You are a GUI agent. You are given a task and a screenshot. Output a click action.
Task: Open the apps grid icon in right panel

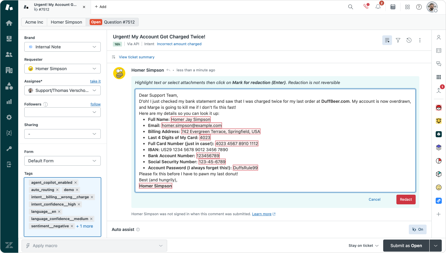click(x=439, y=77)
